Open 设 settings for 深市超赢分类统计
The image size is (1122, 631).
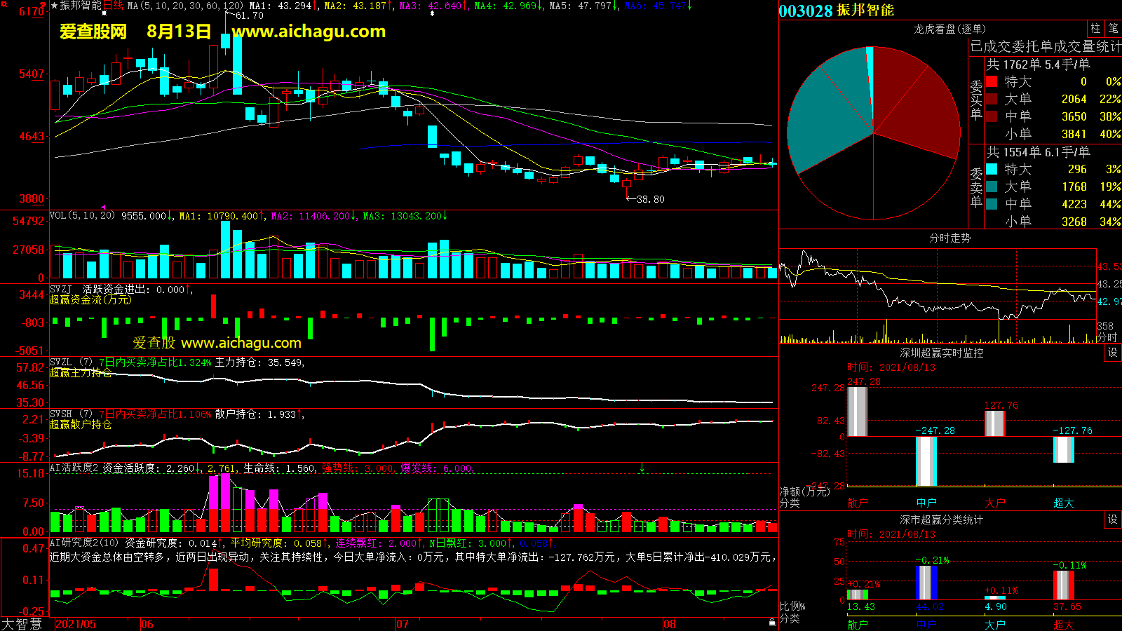tap(1113, 520)
